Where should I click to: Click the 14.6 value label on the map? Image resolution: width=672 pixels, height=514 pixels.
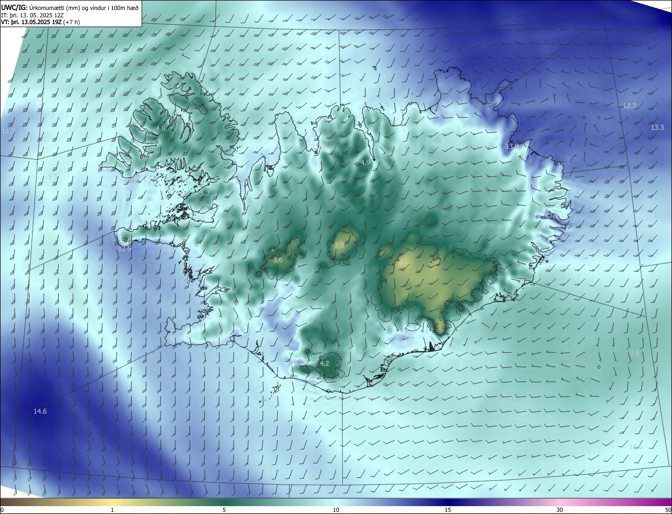click(x=40, y=412)
